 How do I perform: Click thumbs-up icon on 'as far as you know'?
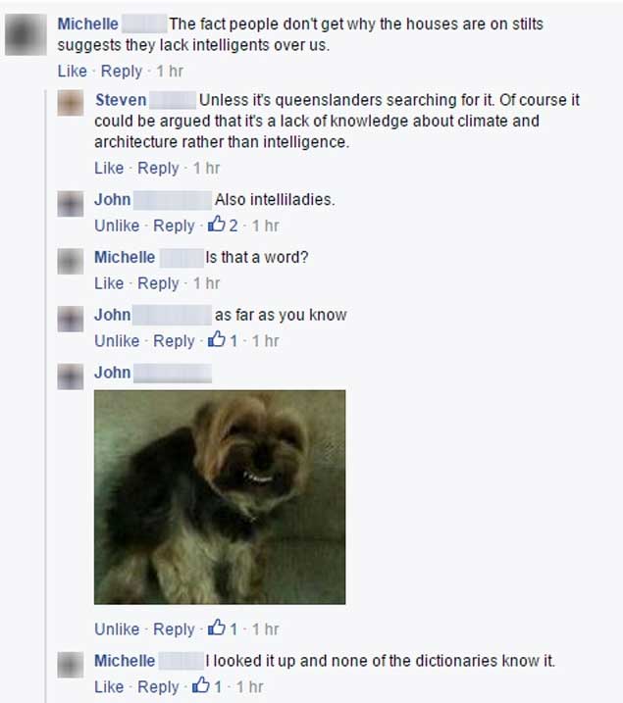[216, 339]
